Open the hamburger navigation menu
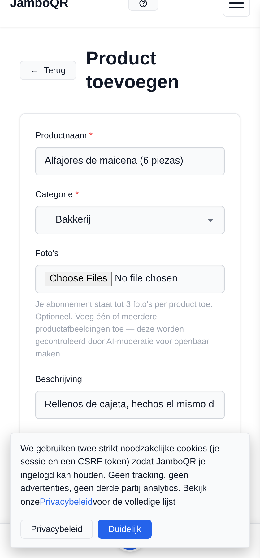This screenshot has width=260, height=558. click(x=236, y=6)
